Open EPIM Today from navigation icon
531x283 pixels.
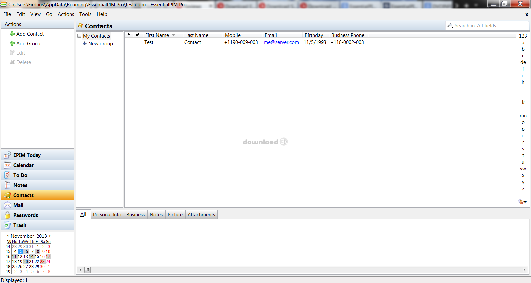pyautogui.click(x=7, y=155)
